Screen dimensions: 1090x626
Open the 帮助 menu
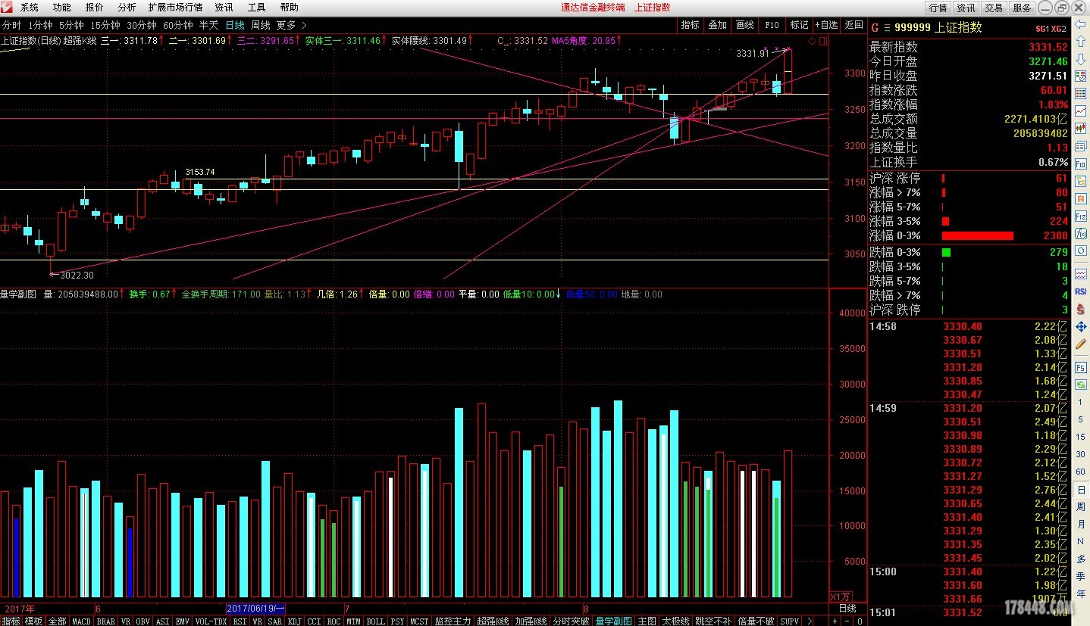point(289,7)
